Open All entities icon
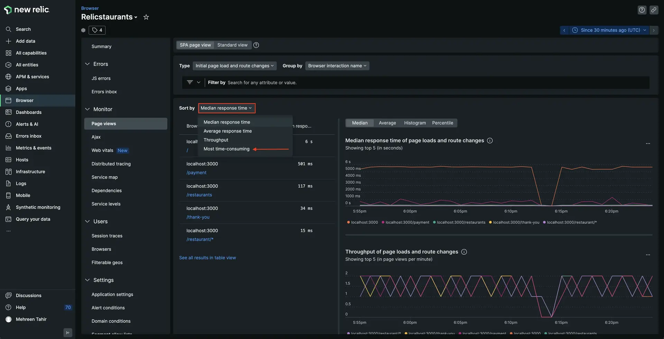The image size is (664, 339). click(9, 65)
